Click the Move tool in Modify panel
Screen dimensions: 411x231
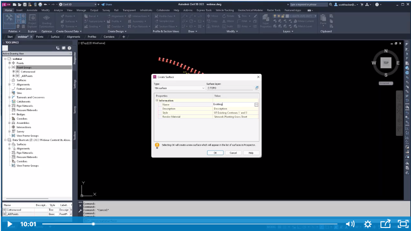tap(213, 16)
